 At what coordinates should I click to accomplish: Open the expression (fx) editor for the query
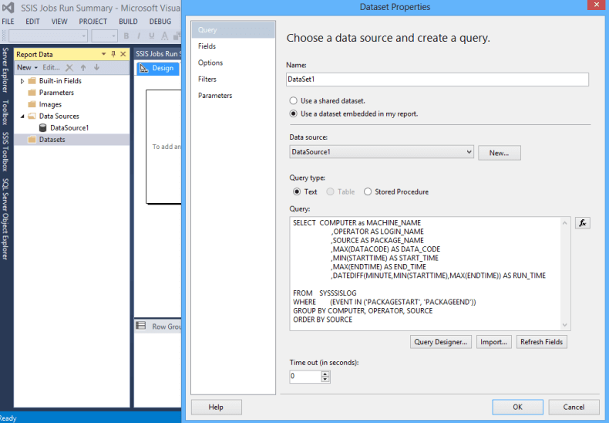(582, 223)
